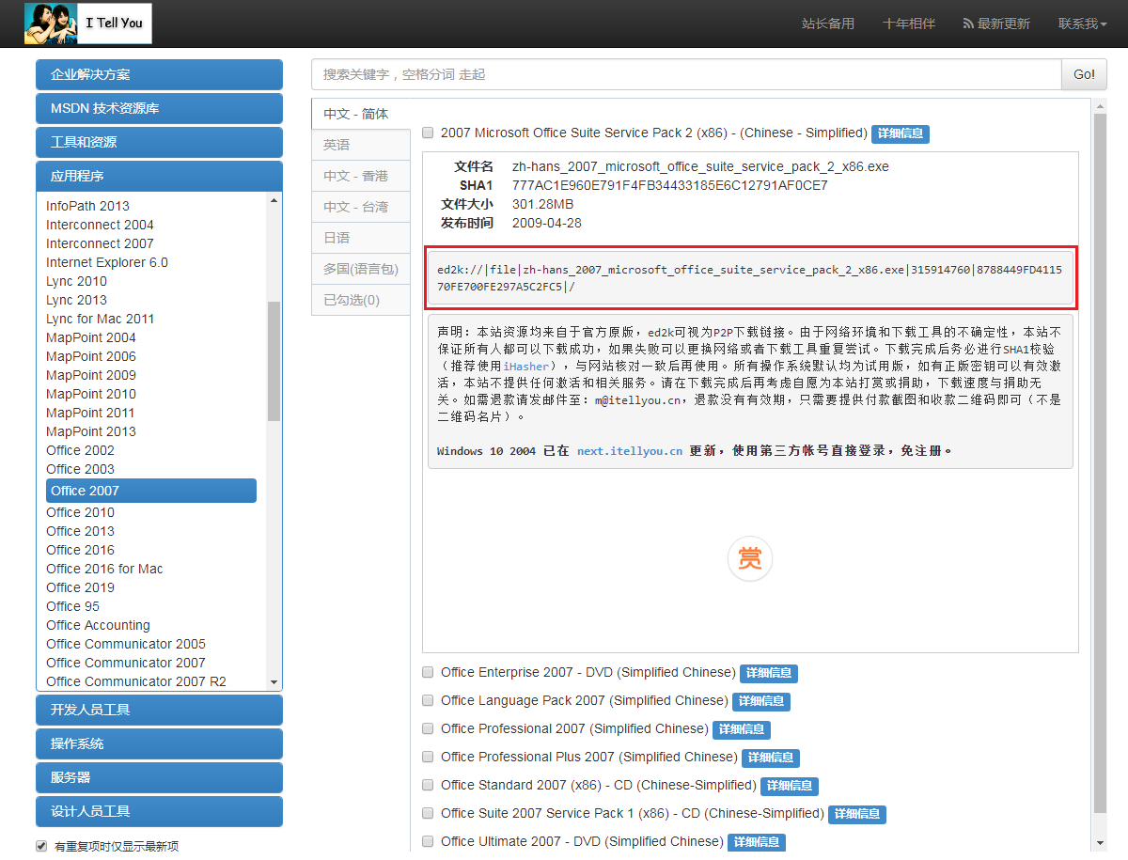Expand the 开发人员工具 panel
The height and width of the screenshot is (860, 1128).
(159, 710)
